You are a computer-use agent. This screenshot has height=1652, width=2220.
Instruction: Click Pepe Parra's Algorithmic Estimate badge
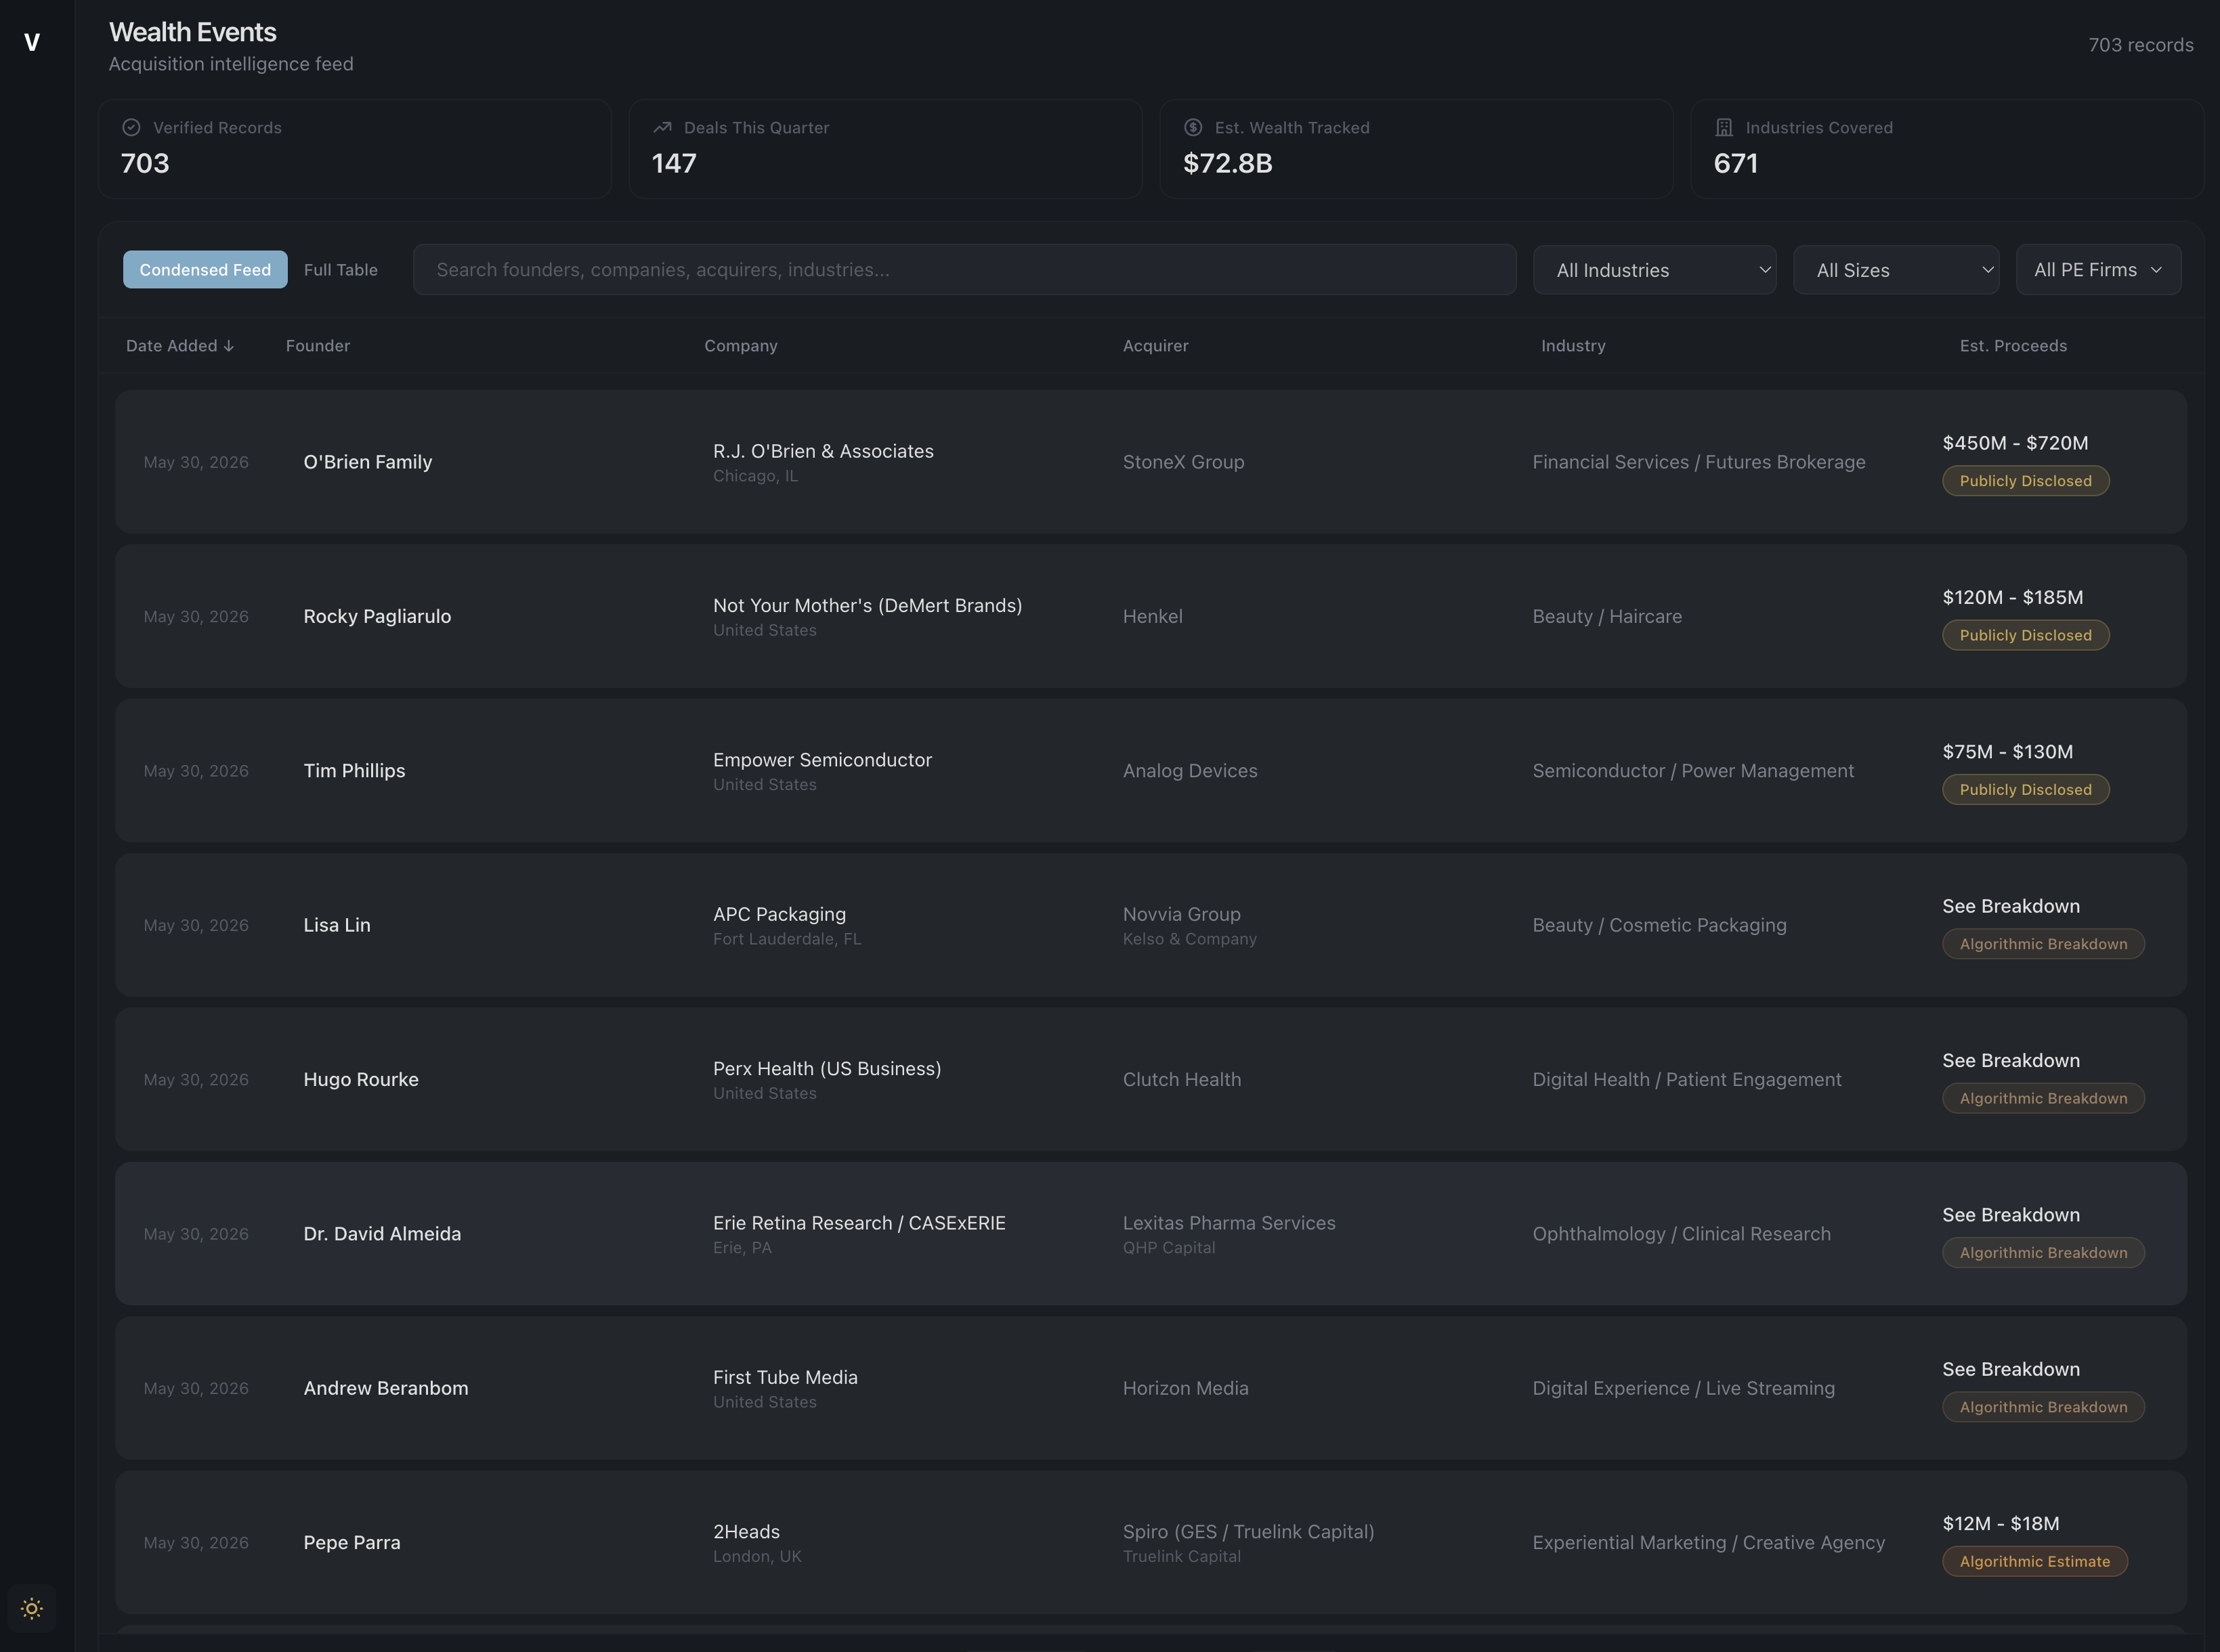tap(2035, 1561)
